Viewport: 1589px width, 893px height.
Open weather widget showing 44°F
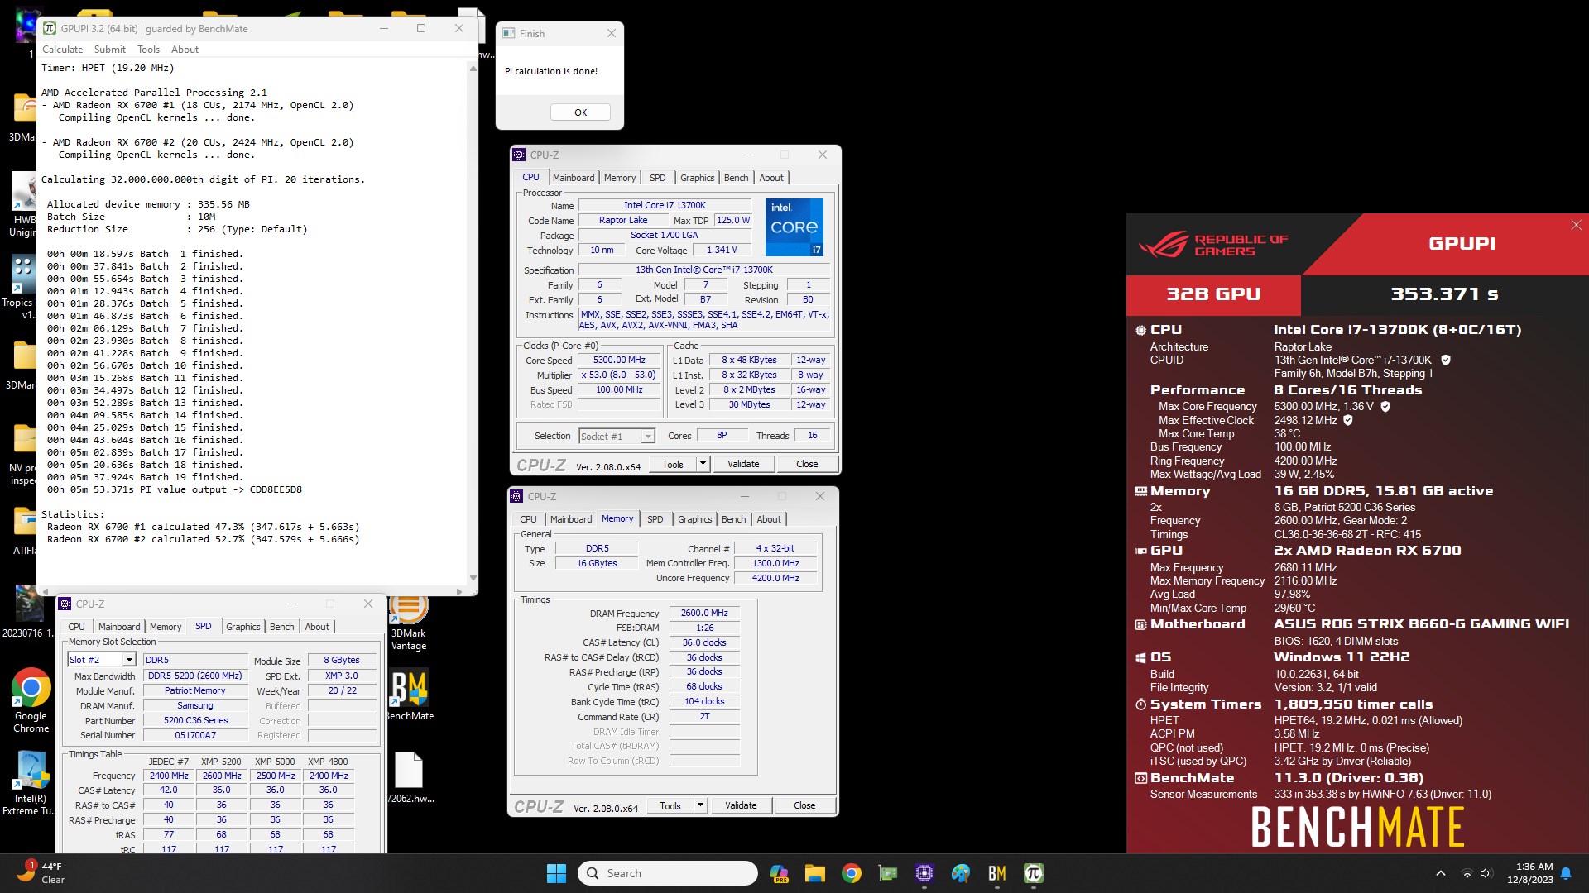click(41, 873)
